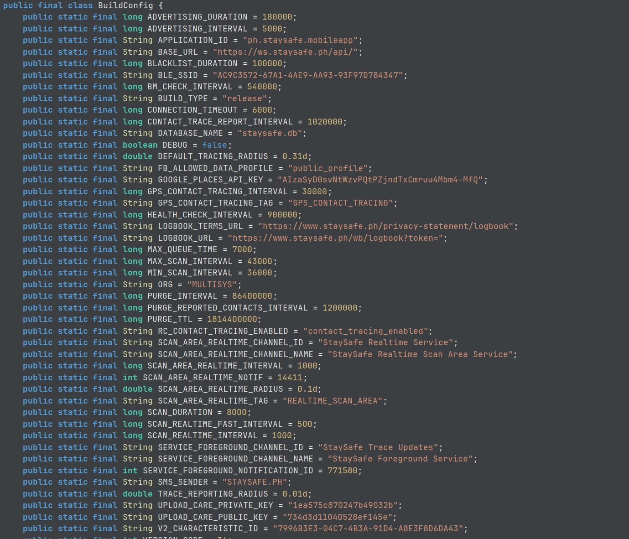
Task: Click the notification ID value 771580
Action: [x=343, y=471]
